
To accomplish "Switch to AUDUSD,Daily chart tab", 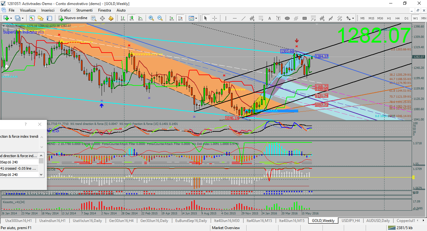I will pyautogui.click(x=378, y=221).
